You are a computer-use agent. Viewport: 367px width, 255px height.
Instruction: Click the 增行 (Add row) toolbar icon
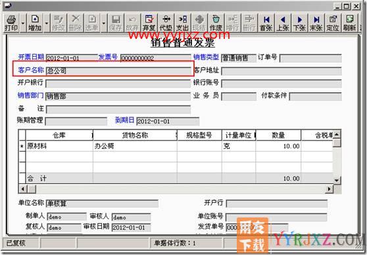(232, 23)
